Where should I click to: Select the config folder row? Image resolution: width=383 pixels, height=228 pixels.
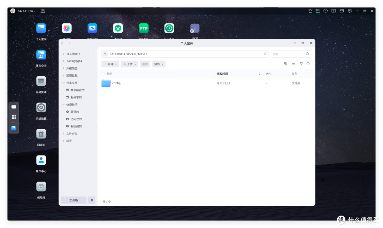point(206,83)
